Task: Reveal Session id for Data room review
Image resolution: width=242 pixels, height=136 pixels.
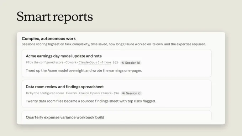Action: point(131,93)
